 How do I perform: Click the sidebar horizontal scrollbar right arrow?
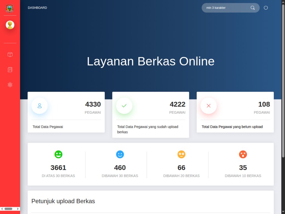pyautogui.click(x=18, y=209)
